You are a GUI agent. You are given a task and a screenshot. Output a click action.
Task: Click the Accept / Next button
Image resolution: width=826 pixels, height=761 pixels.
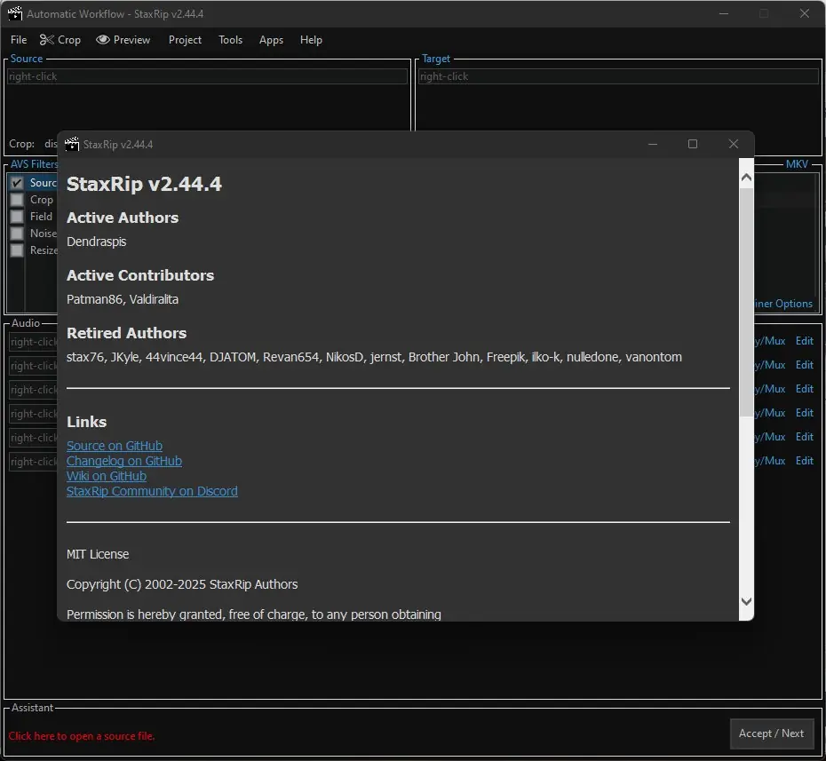[771, 733]
